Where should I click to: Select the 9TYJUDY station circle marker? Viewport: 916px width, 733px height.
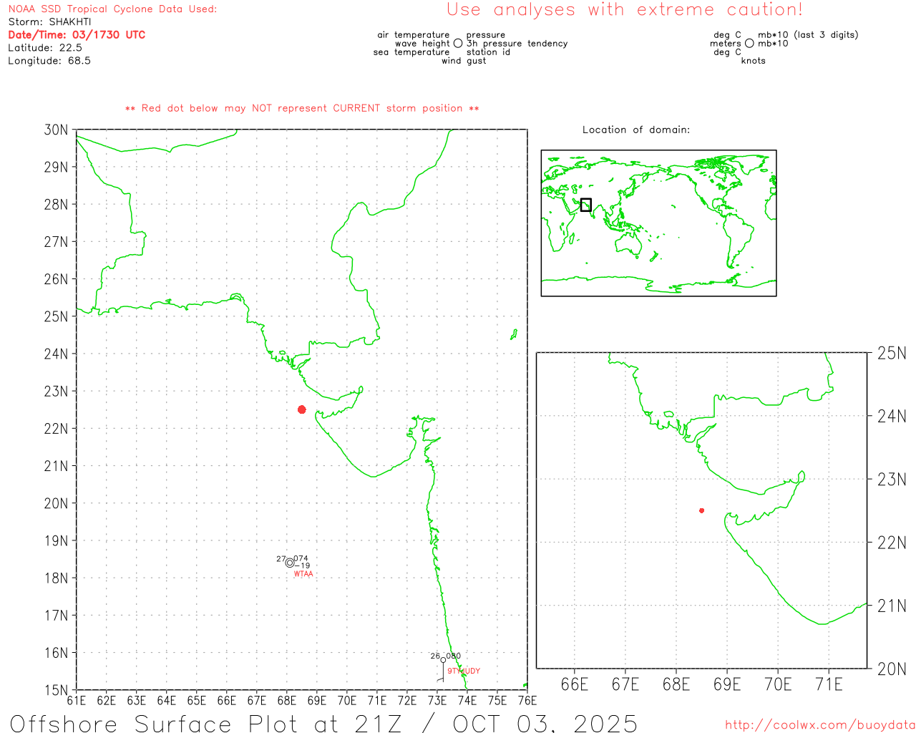(x=443, y=660)
